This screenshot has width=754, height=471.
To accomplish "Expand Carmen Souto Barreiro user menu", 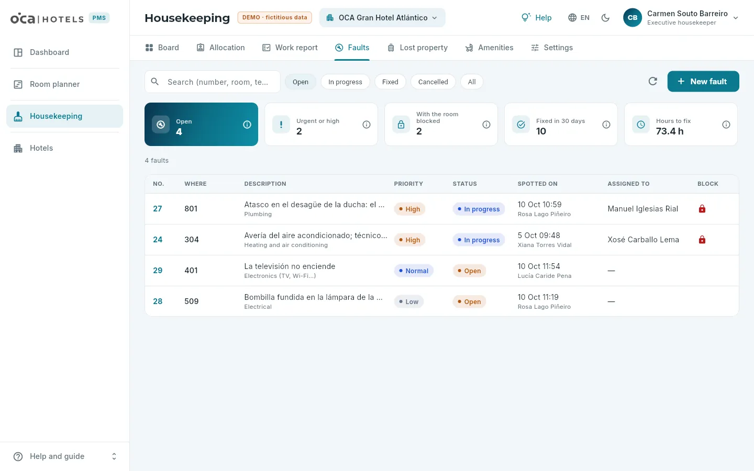I will pos(681,18).
